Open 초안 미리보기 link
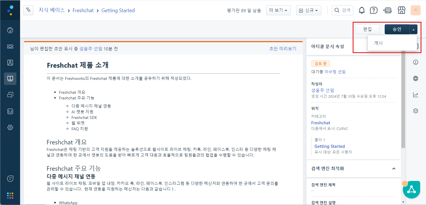This screenshot has height=205, width=426. pos(283,49)
